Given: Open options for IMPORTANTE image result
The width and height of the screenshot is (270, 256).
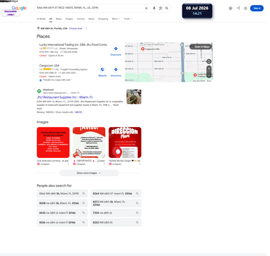Looking at the screenshot, I should (x=104, y=164).
